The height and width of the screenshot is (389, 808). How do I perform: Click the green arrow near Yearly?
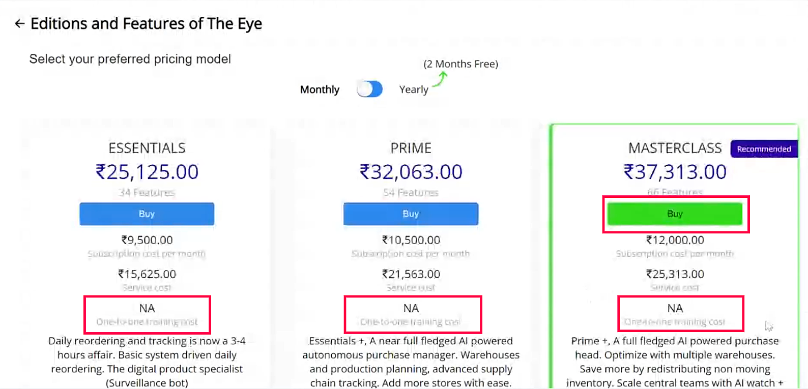[441, 79]
